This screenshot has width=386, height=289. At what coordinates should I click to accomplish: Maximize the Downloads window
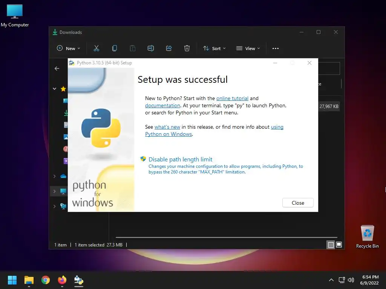pos(319,32)
